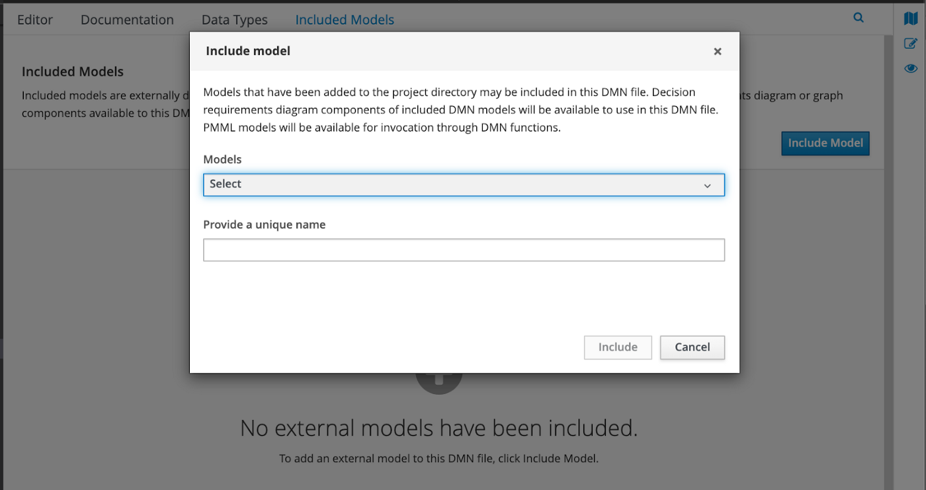Open the map-shaped Decision Navigator icon

pyautogui.click(x=911, y=19)
